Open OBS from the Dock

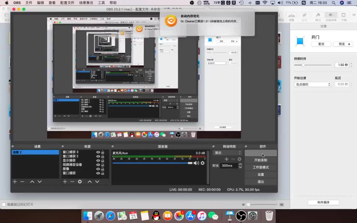(x=241, y=216)
